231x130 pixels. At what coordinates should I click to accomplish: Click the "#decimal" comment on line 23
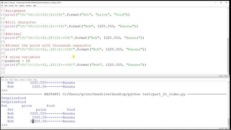(x=13, y=34)
